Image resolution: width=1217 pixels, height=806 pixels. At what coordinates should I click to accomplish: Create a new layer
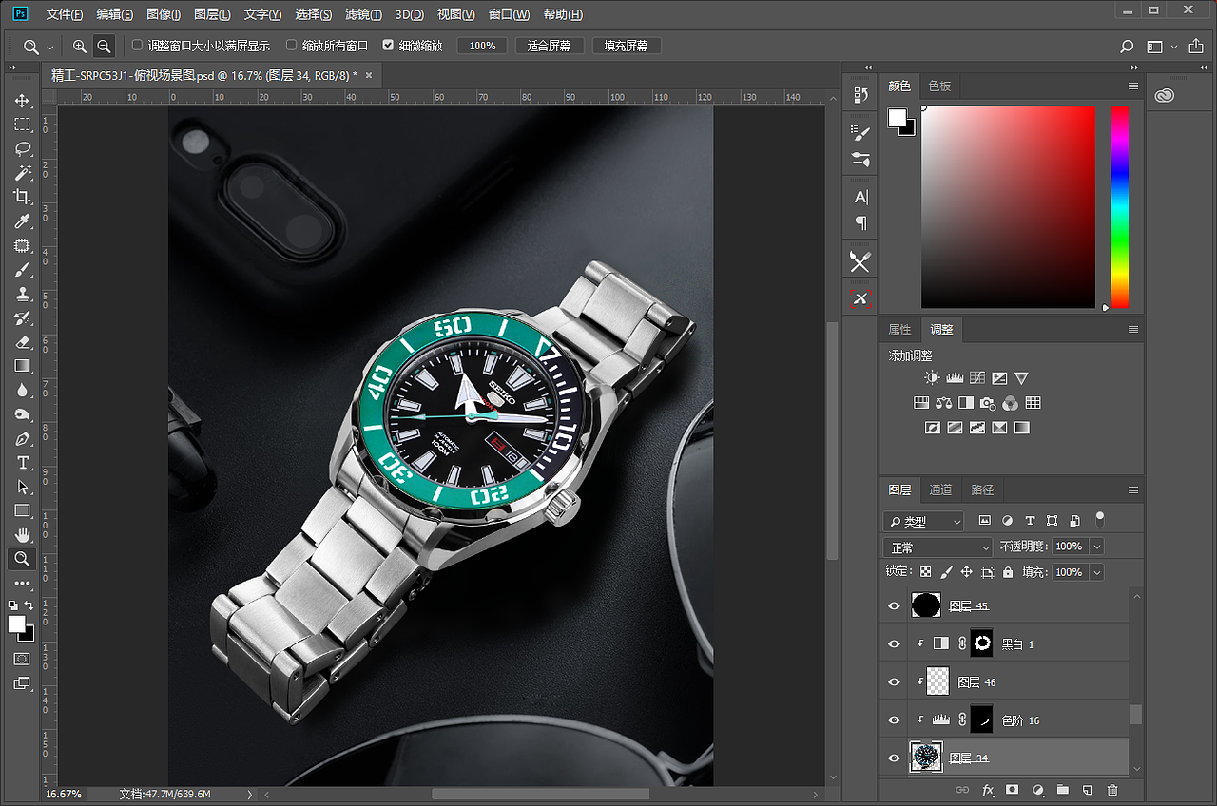1088,790
